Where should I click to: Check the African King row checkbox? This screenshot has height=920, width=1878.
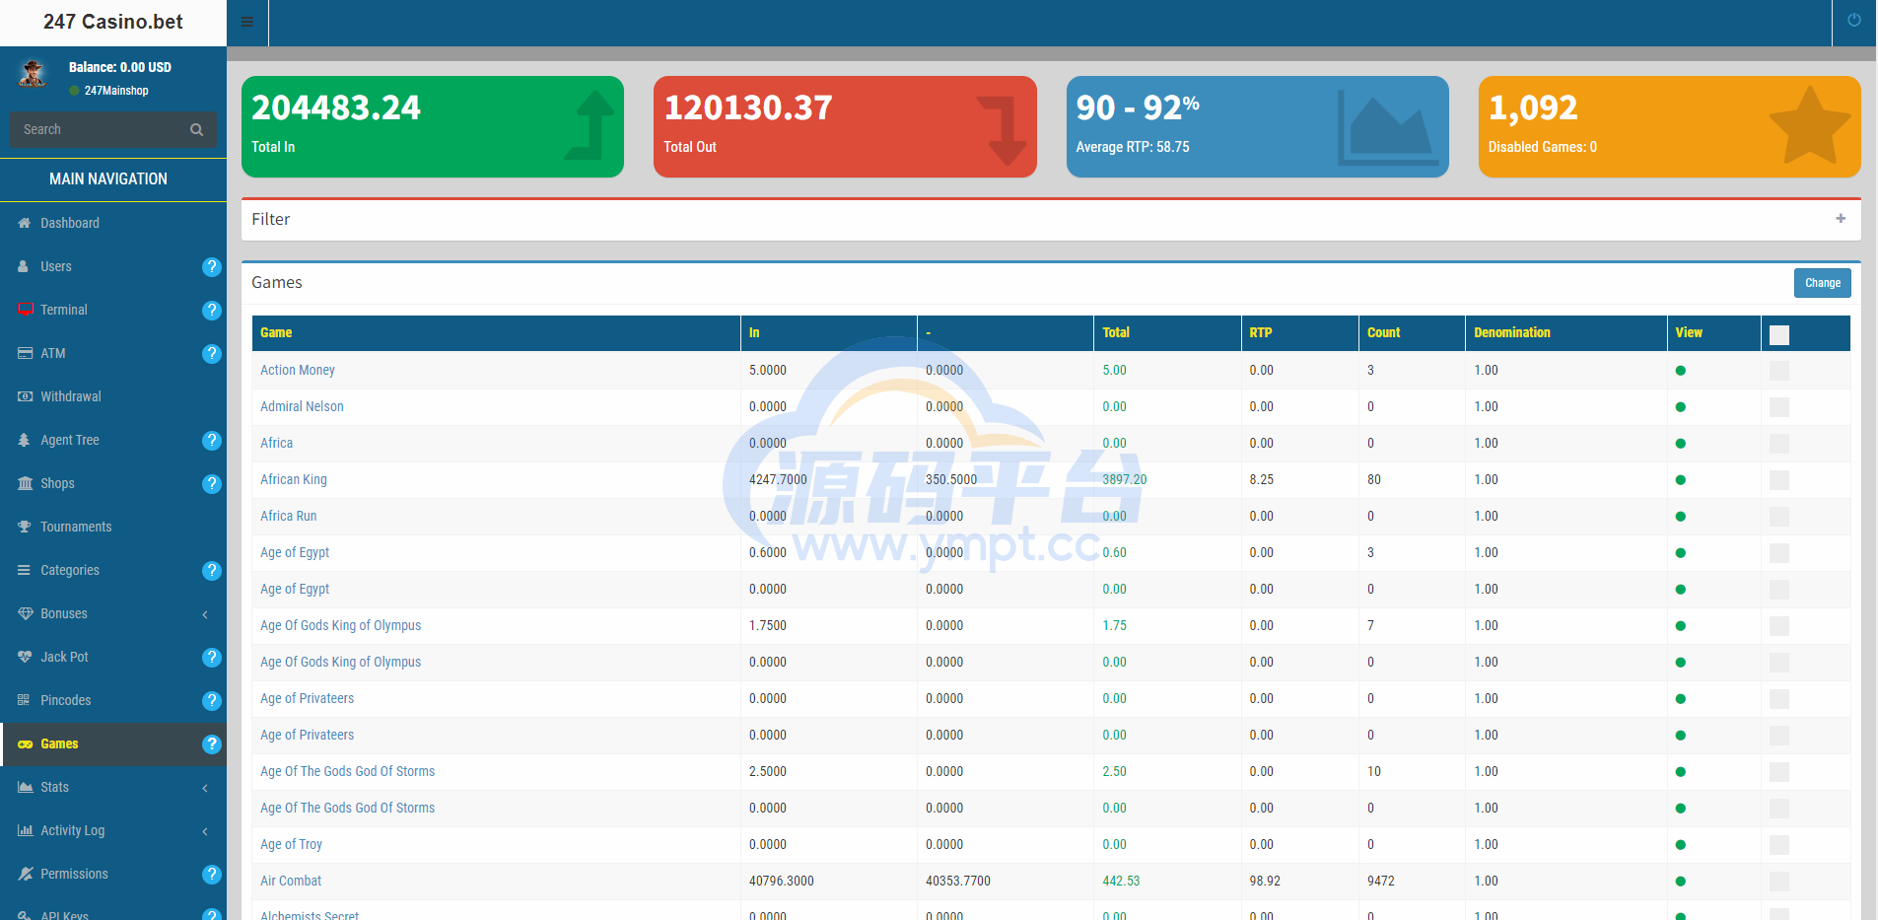[x=1779, y=480]
